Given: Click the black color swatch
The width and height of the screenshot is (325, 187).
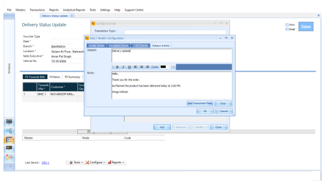Looking at the screenshot, I should (x=163, y=67).
